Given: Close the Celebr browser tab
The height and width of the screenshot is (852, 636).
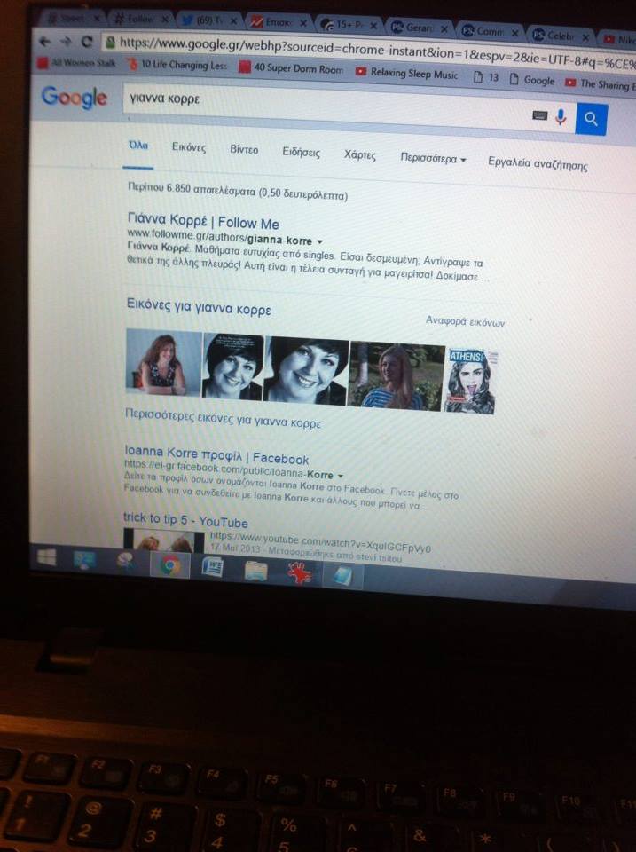Looking at the screenshot, I should coord(585,37).
